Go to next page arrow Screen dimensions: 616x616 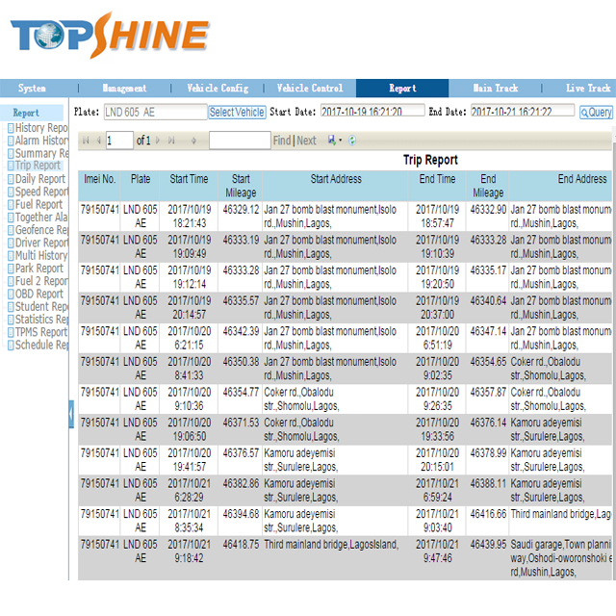(x=158, y=141)
